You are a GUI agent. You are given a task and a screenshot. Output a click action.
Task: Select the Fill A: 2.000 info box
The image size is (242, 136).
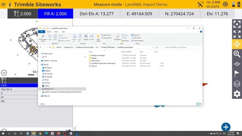(56, 14)
